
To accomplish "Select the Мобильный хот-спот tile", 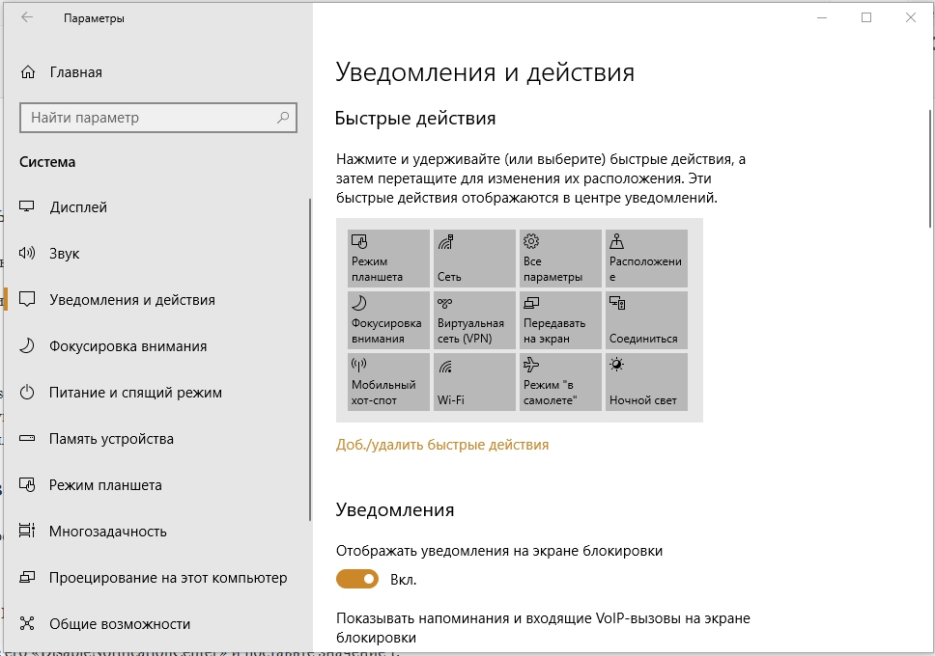I will [x=387, y=382].
